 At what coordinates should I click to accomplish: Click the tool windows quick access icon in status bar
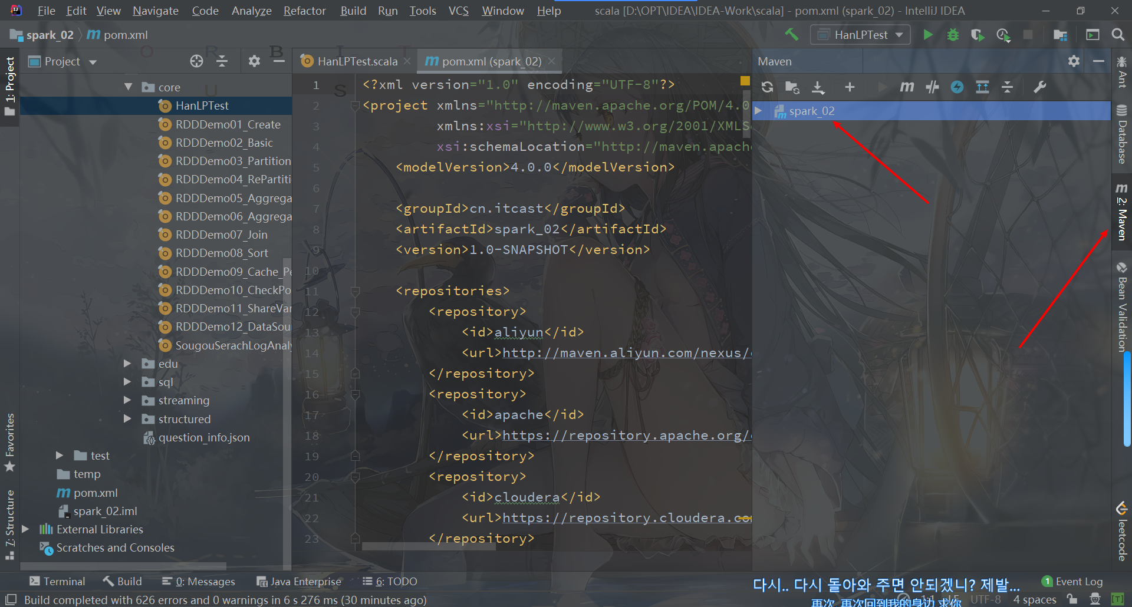[11, 599]
